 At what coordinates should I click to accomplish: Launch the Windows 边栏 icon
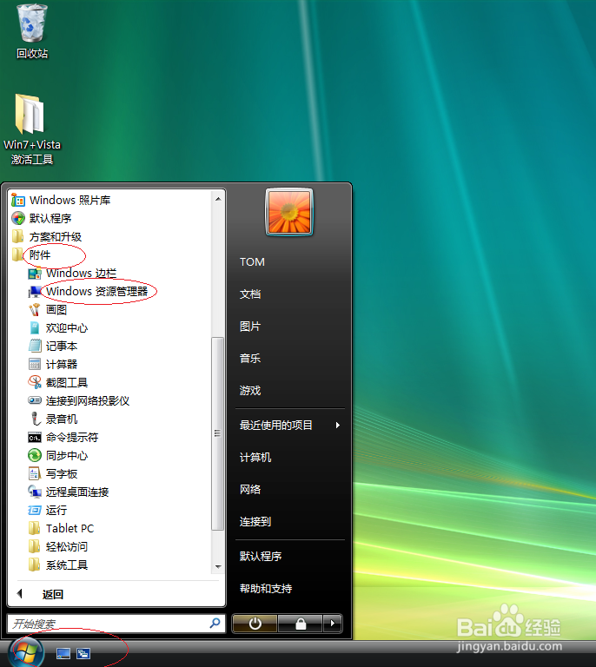click(x=35, y=273)
